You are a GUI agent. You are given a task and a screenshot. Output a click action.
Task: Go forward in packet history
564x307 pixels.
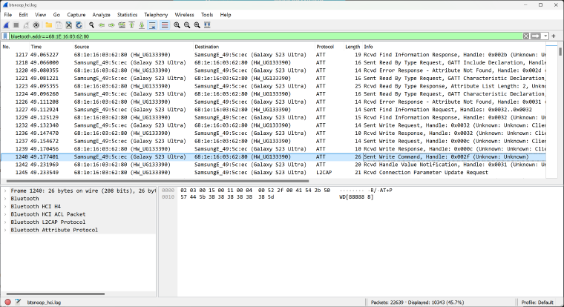pos(111,25)
